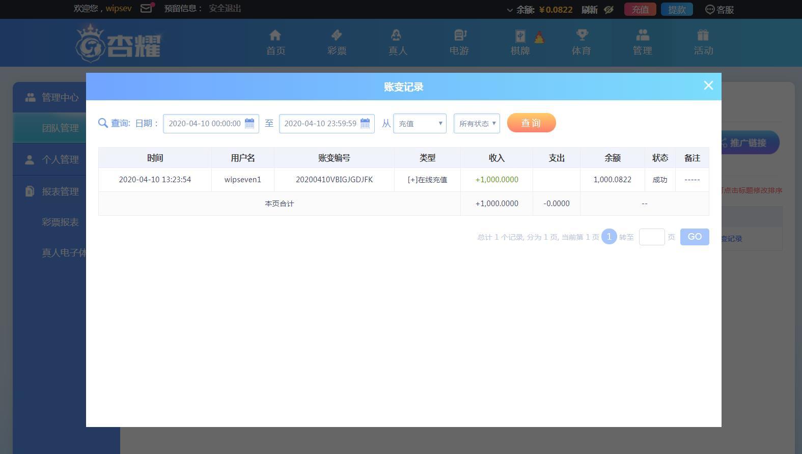Go to 首页 home icon
Image resolution: width=802 pixels, height=454 pixels.
tap(275, 35)
